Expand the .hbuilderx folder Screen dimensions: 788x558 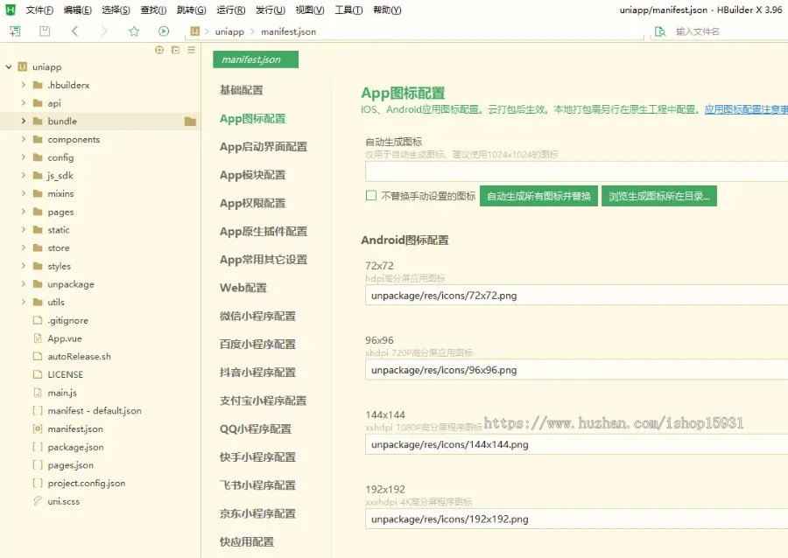coord(23,85)
